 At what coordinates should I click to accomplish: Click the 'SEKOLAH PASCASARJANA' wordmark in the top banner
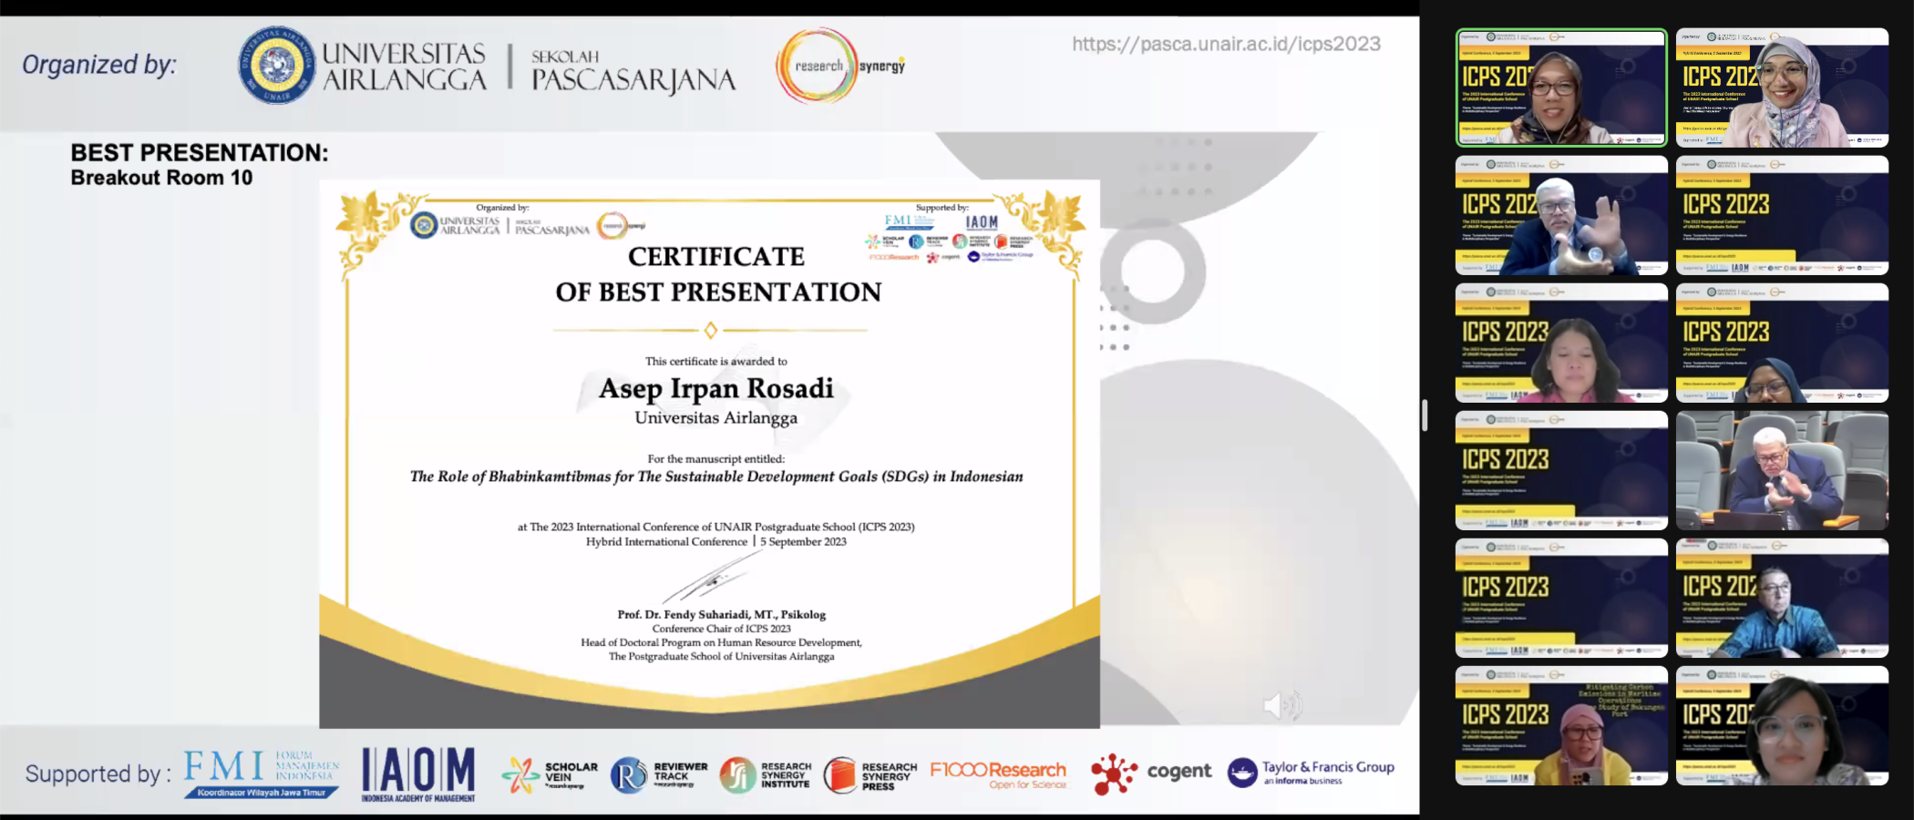(x=633, y=71)
